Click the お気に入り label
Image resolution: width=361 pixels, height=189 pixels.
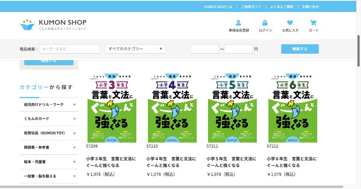coord(290,30)
